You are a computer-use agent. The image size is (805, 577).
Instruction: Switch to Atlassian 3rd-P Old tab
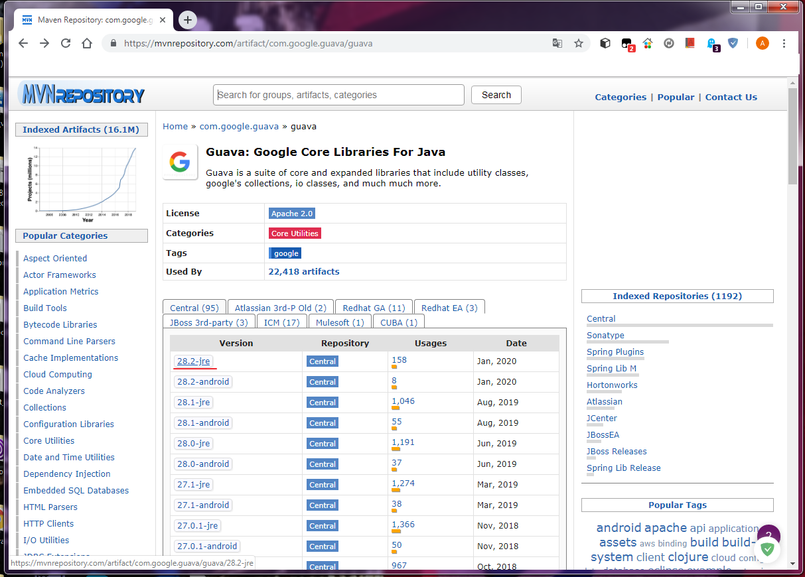point(281,308)
